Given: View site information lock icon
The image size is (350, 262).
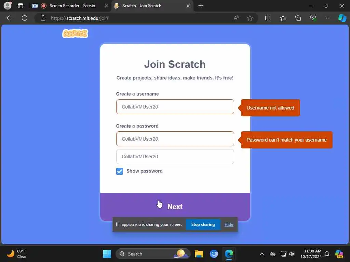Looking at the screenshot, I should 43,18.
